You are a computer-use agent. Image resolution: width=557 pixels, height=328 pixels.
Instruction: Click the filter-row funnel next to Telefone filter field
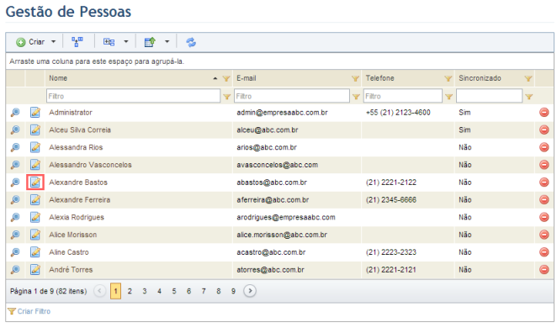coord(449,97)
